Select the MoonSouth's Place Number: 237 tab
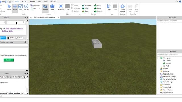182x102 pixels. click(45, 18)
